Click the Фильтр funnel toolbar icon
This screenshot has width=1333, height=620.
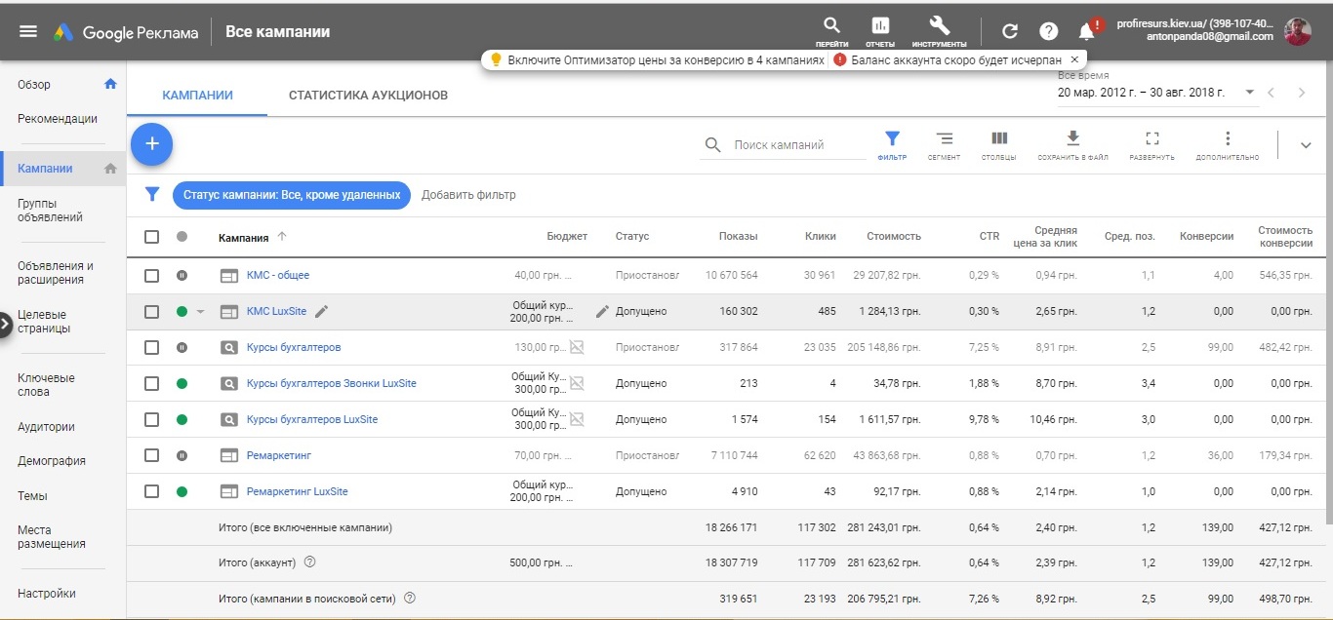[x=892, y=145]
